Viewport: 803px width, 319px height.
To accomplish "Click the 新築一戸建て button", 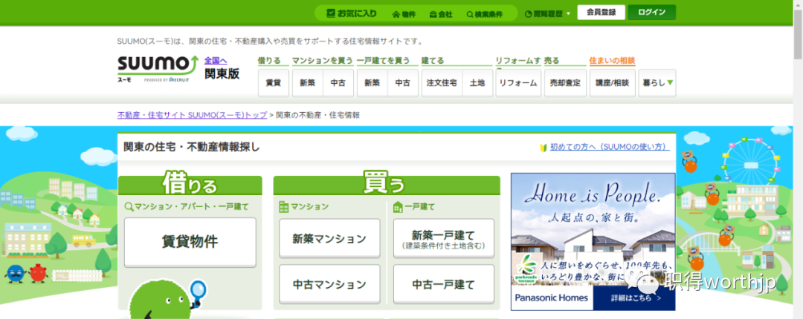I will point(443,238).
